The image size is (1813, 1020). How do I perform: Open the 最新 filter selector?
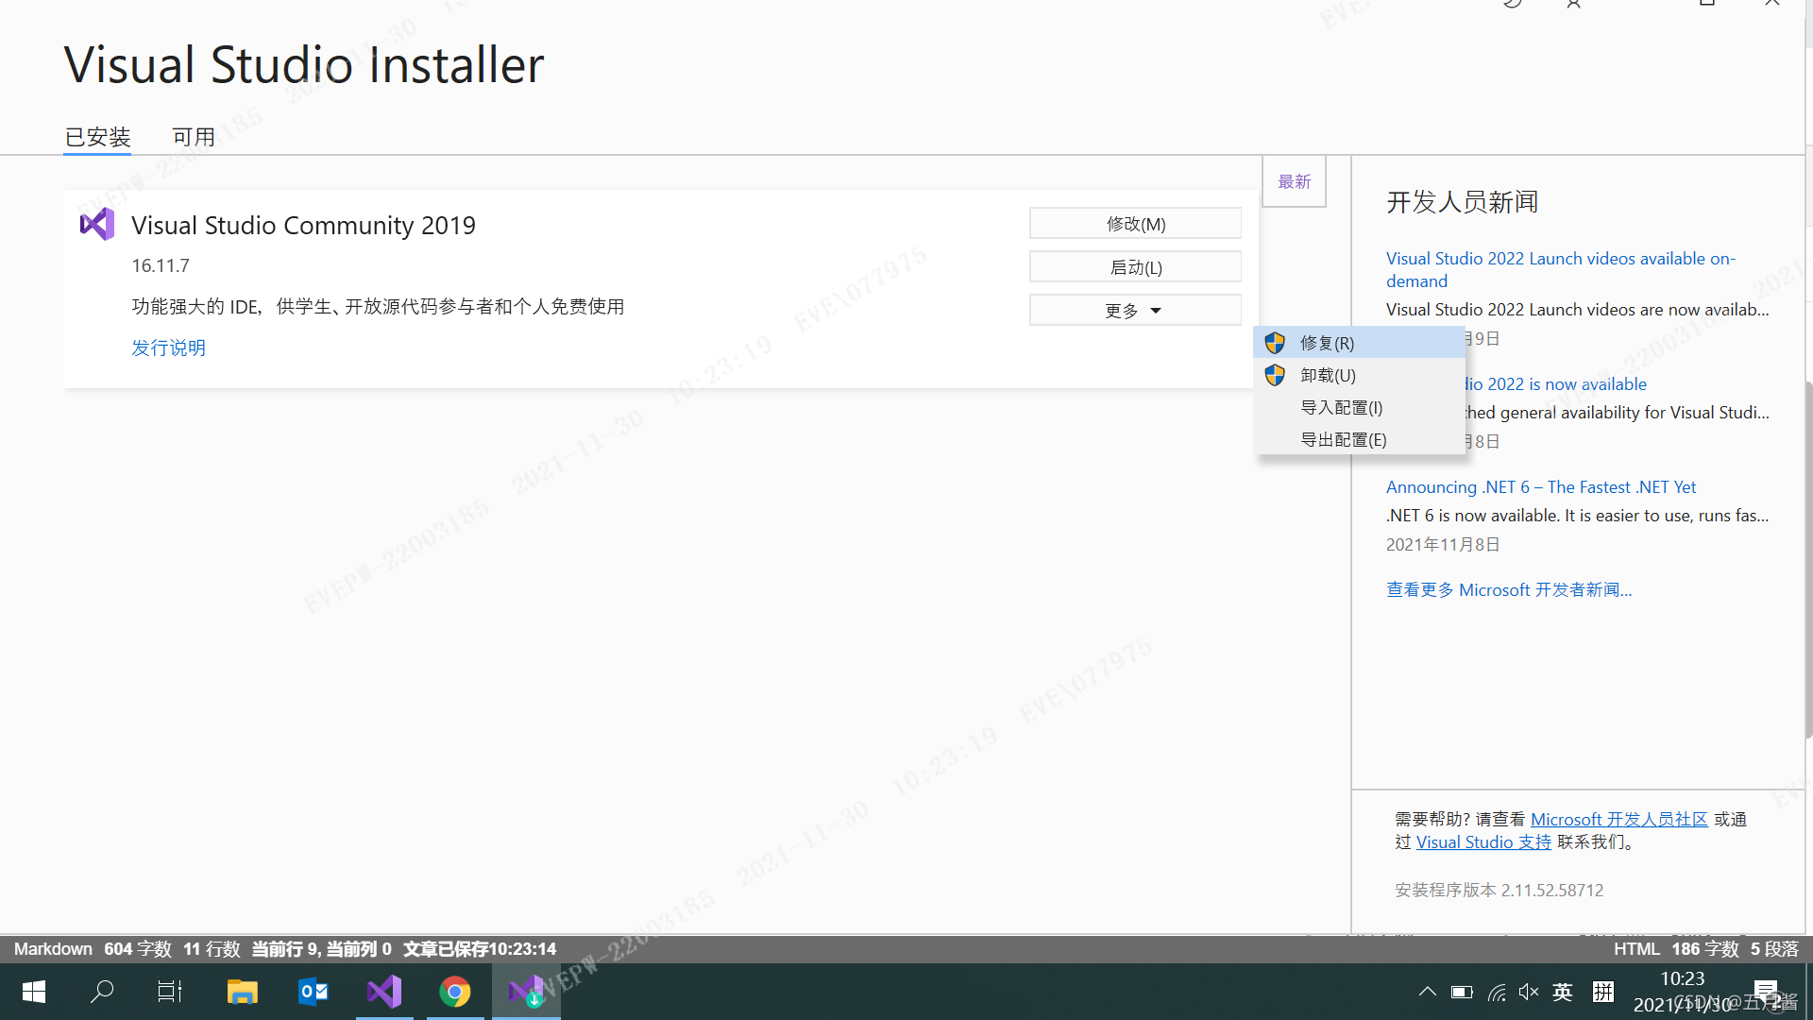coord(1294,180)
